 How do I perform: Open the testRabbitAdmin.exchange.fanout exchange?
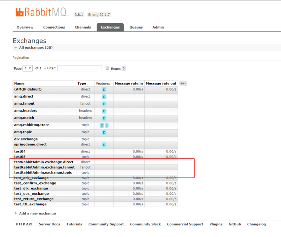[x=44, y=167]
